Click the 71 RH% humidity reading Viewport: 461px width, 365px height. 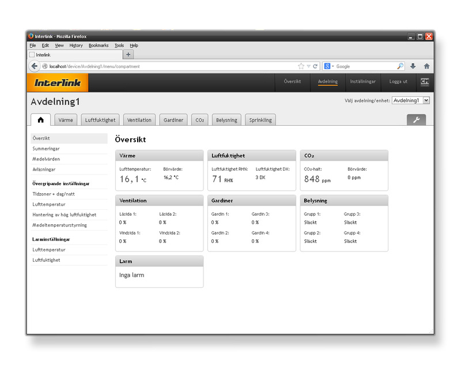pos(222,179)
